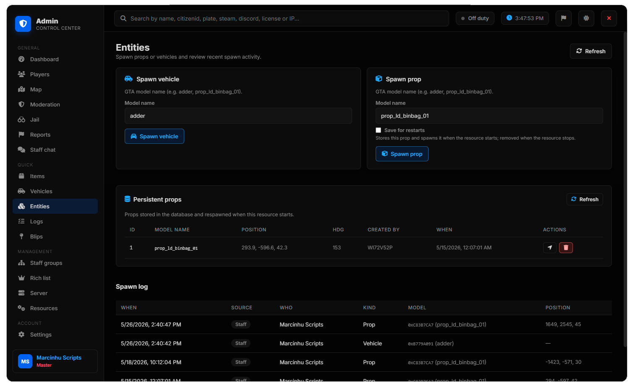Click the clock time indicator
Image resolution: width=635 pixels, height=386 pixels.
[x=525, y=18]
